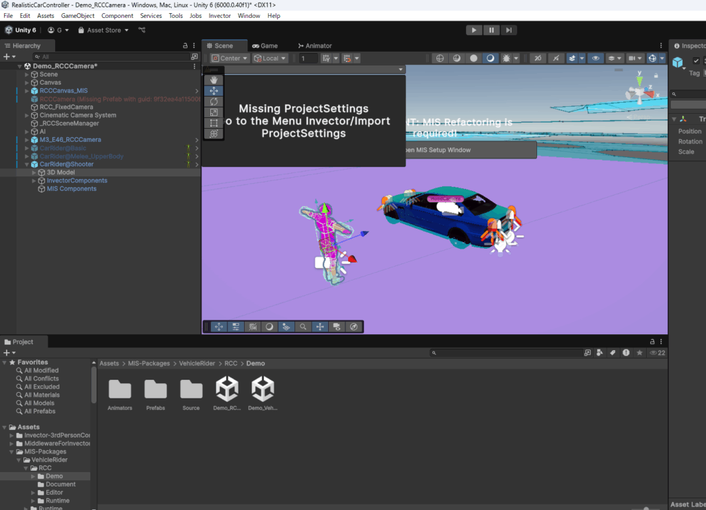Viewport: 706px width, 510px height.
Task: Click the Play button
Action: click(x=474, y=30)
